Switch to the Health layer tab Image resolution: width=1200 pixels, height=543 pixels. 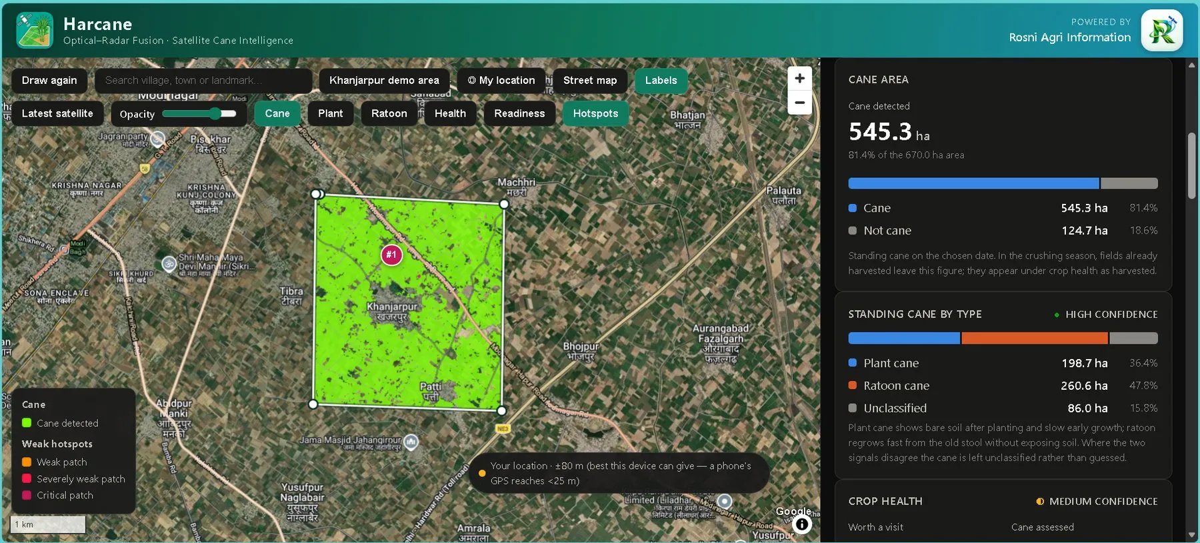pos(450,114)
